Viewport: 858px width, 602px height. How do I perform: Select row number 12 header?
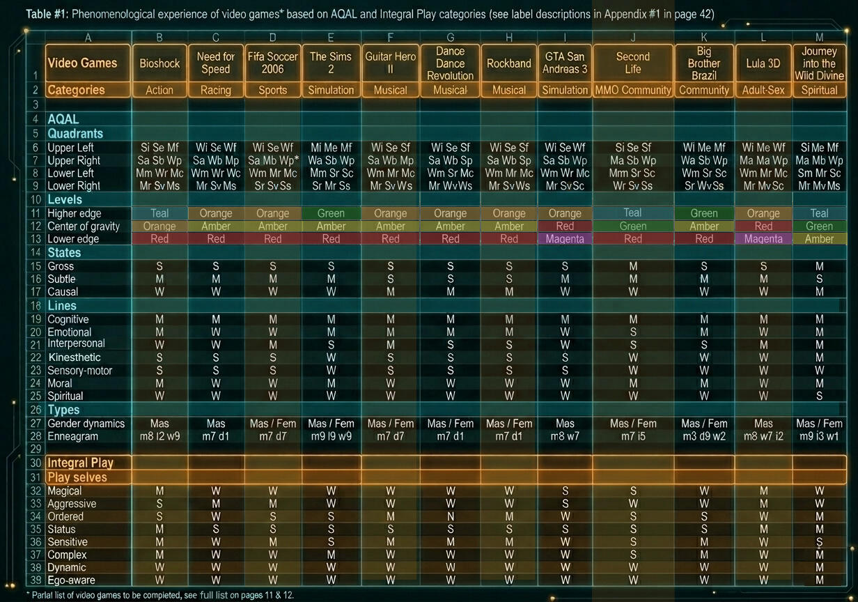(35, 226)
